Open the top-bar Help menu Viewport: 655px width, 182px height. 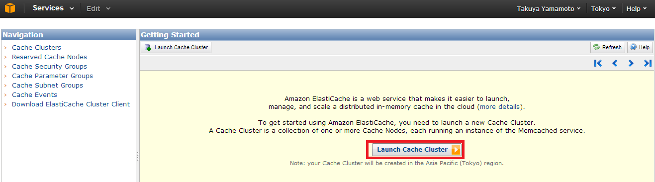(637, 8)
